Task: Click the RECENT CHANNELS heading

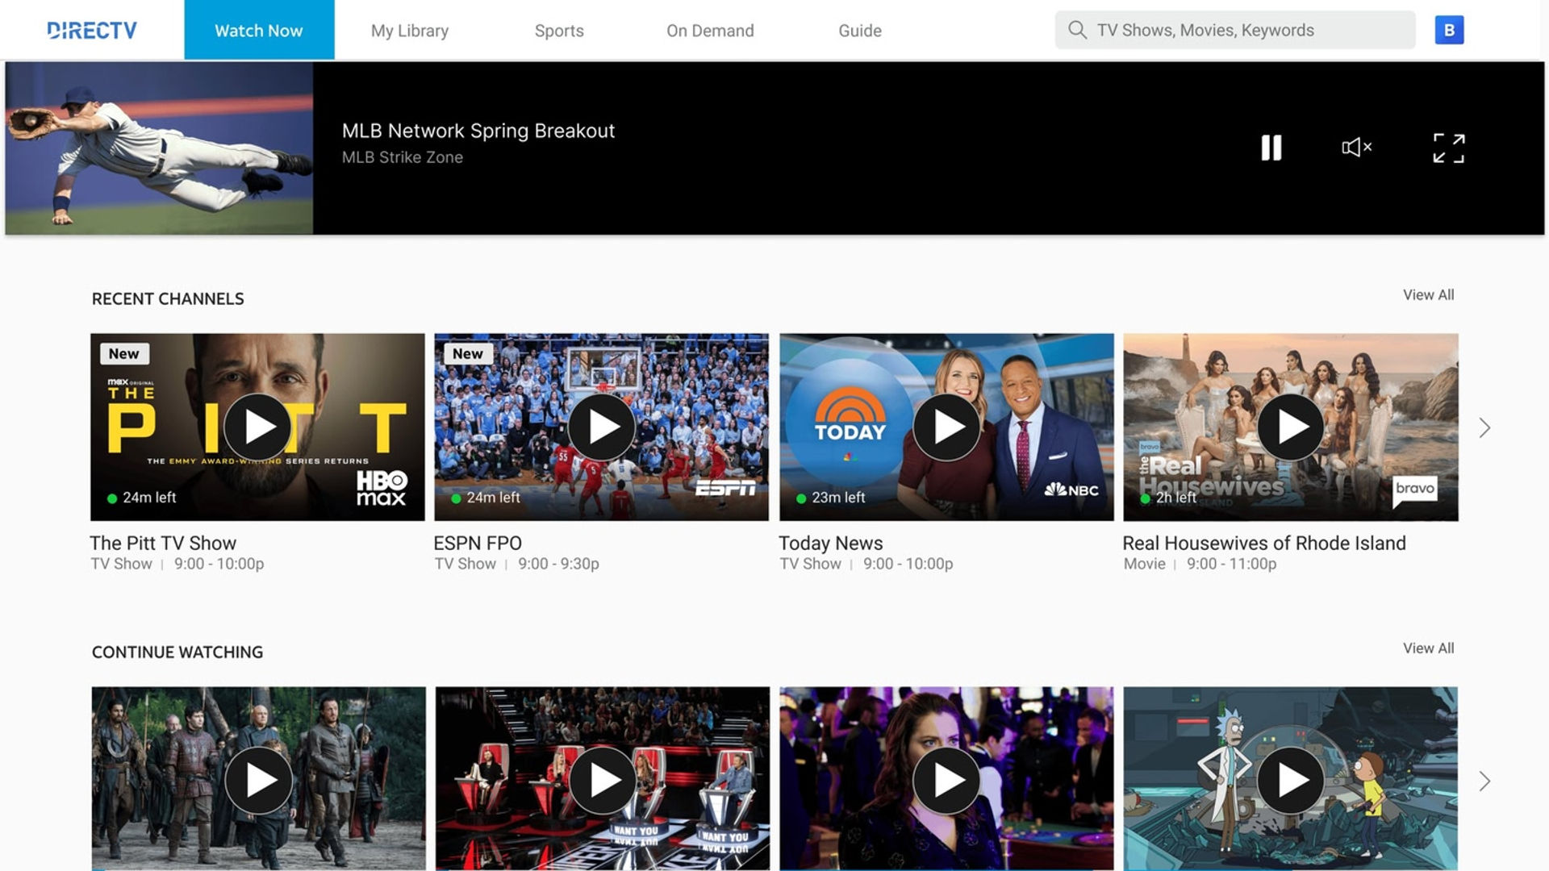Action: tap(168, 298)
